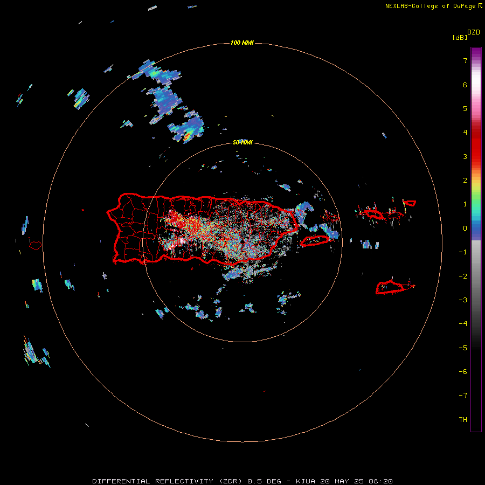Click the -1 dB label on the color scale

(463, 252)
